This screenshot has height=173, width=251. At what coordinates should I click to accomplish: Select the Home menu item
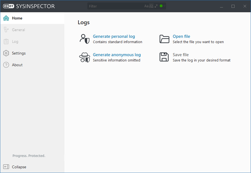tap(17, 18)
